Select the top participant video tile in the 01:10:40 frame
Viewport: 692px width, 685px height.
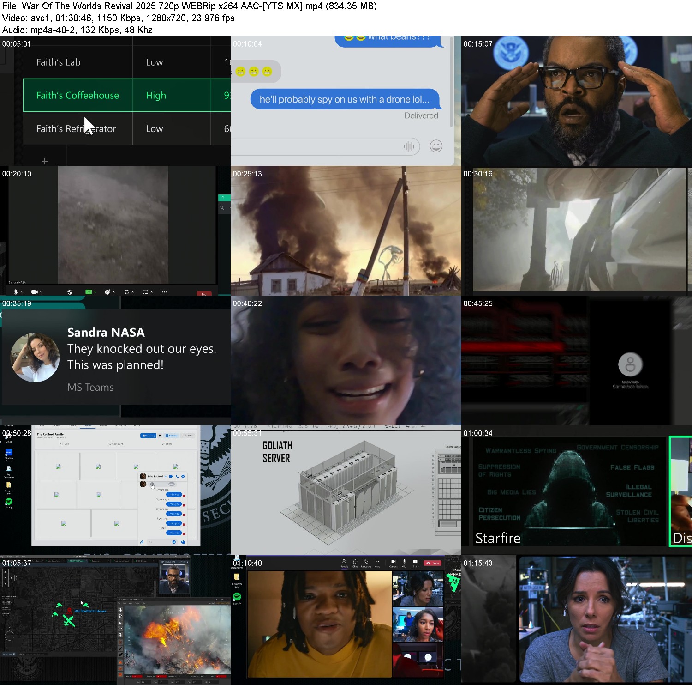(x=418, y=588)
